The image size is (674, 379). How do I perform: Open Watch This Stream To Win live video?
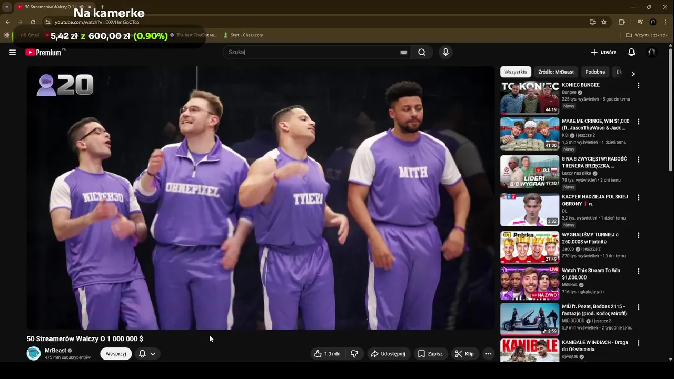[529, 283]
